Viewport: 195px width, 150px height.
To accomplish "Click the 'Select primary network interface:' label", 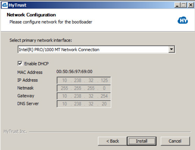I will tap(41, 40).
